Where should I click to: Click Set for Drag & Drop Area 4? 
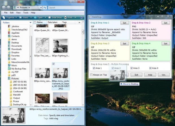(166, 44)
